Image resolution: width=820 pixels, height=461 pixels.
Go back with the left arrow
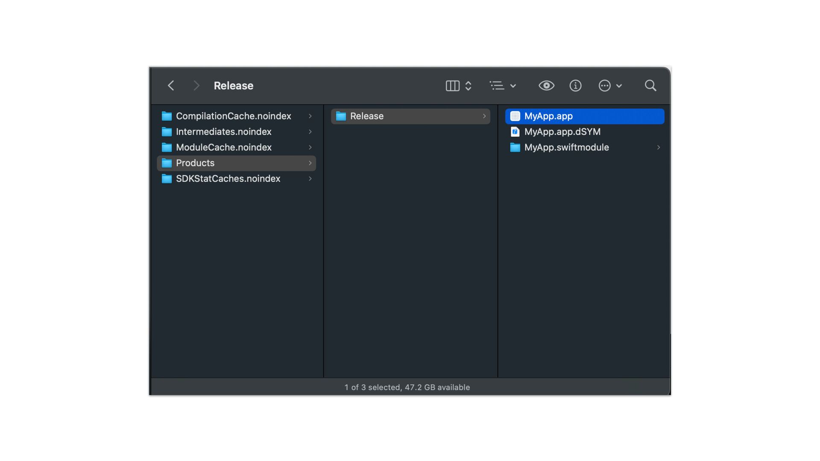coord(171,86)
